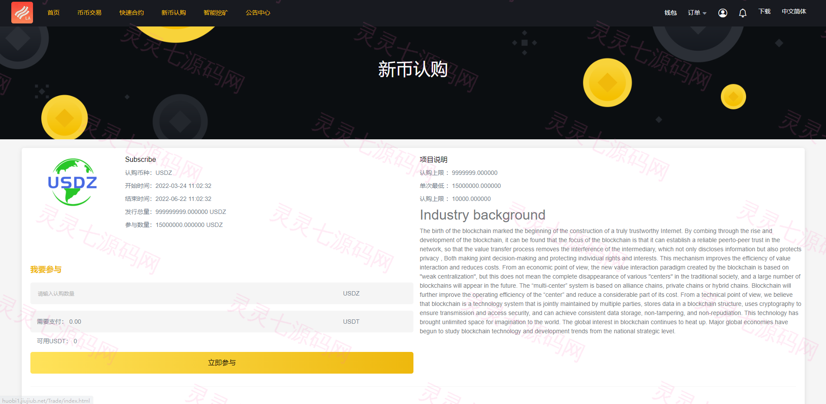Viewport: 826px width, 404px height.
Task: Open 钱包 wallet link
Action: click(671, 13)
